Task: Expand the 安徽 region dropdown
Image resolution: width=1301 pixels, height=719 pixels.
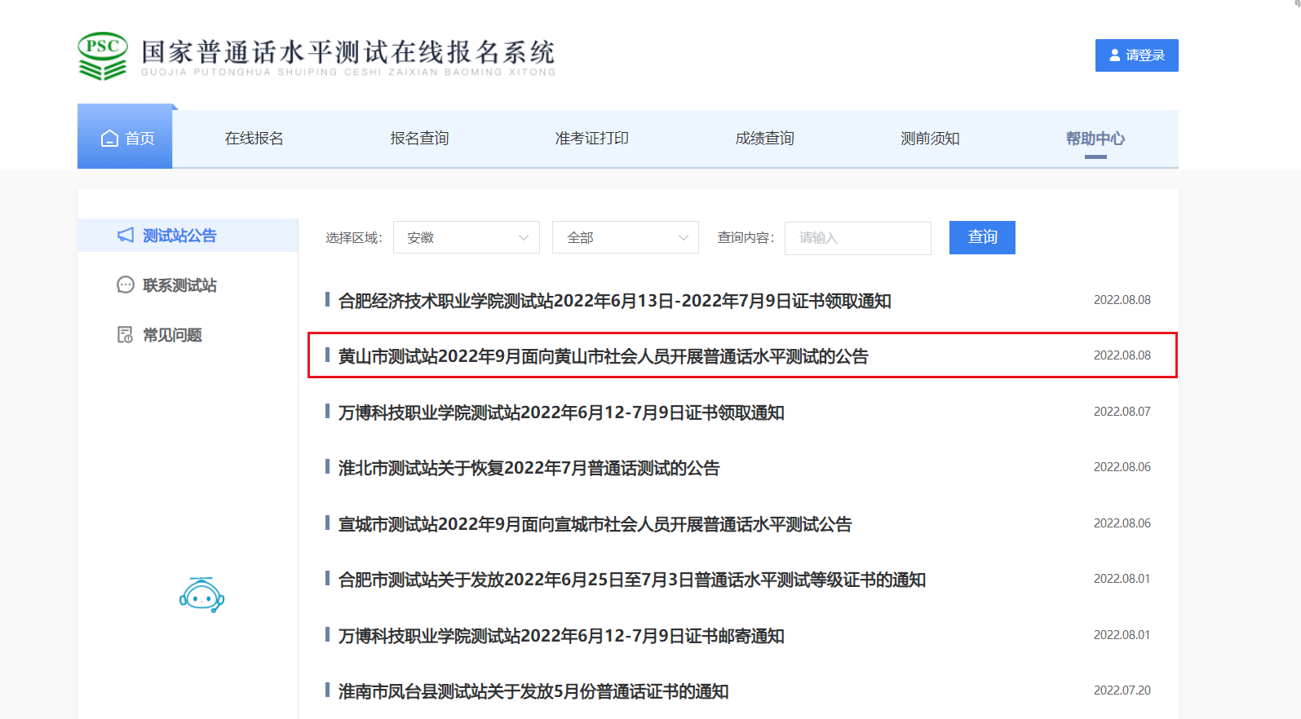Action: [x=467, y=237]
